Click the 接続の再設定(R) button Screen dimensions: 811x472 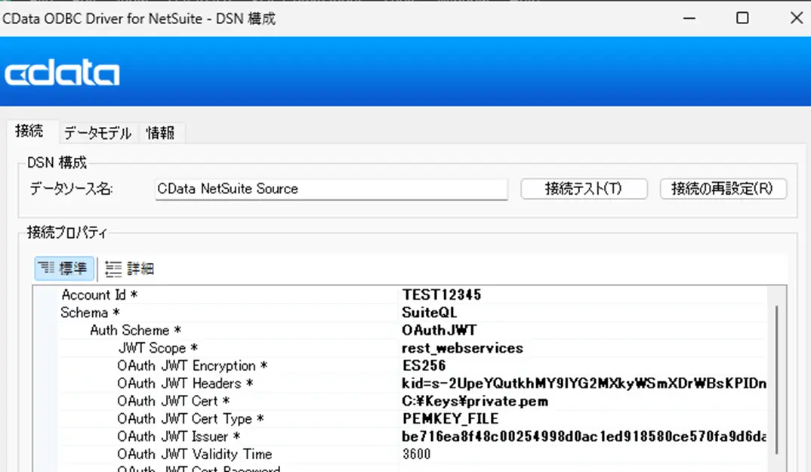pyautogui.click(x=723, y=188)
